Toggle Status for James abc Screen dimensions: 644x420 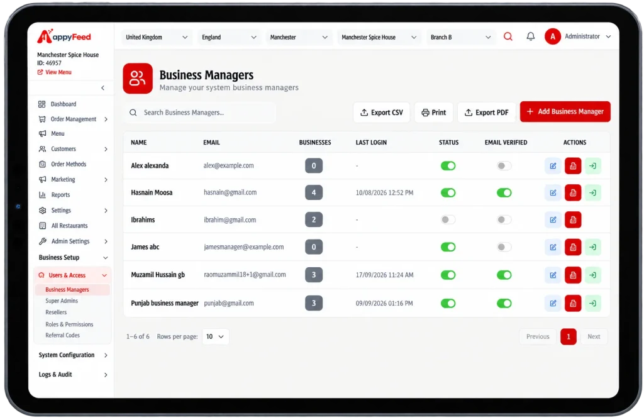448,247
